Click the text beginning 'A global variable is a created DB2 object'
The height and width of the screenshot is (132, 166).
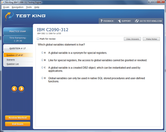94,69
